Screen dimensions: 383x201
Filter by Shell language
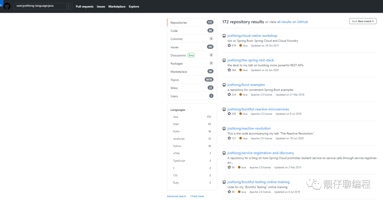(192, 124)
